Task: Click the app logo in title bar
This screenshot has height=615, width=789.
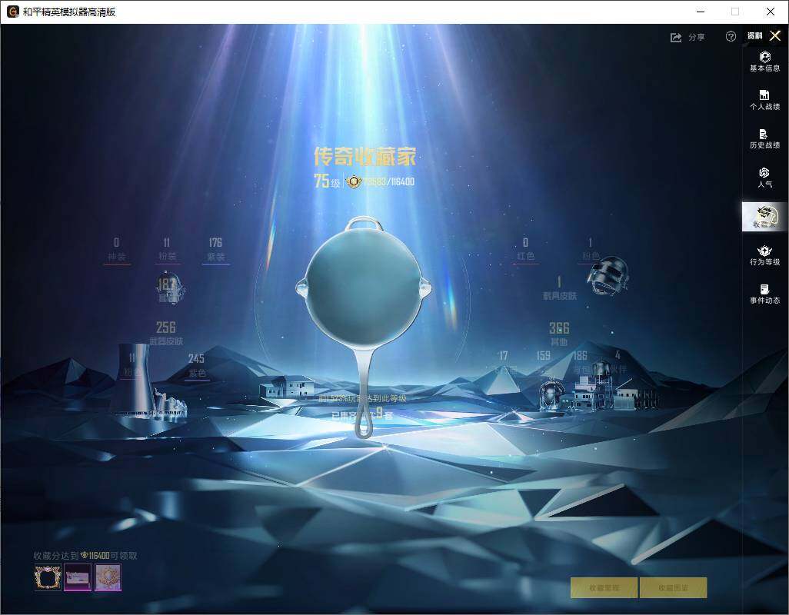Action: click(12, 12)
